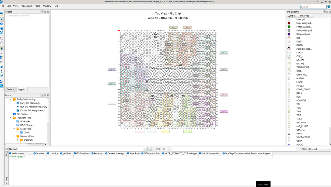Click the pin planner 'P' grid icon
This screenshot has height=187, width=331.
click(2, 63)
